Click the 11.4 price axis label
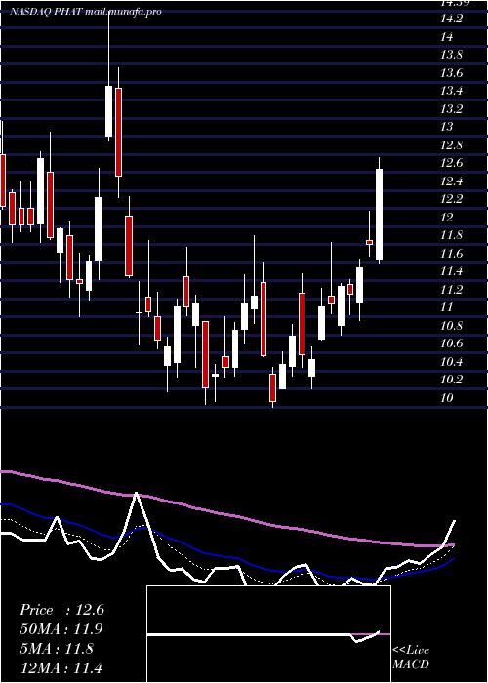The width and height of the screenshot is (488, 683). point(451,272)
